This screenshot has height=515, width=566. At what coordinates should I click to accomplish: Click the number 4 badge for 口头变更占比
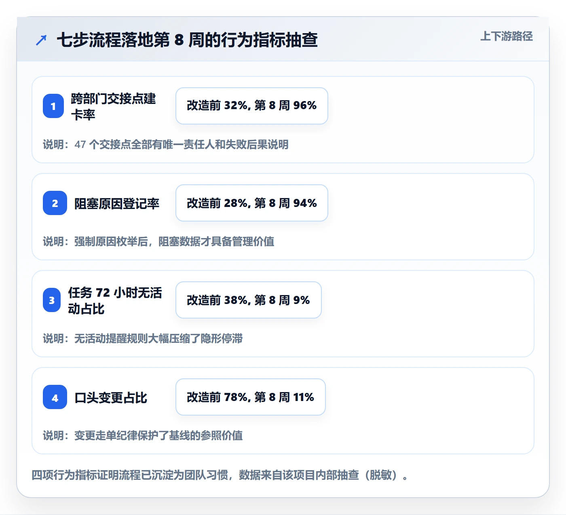[55, 397]
